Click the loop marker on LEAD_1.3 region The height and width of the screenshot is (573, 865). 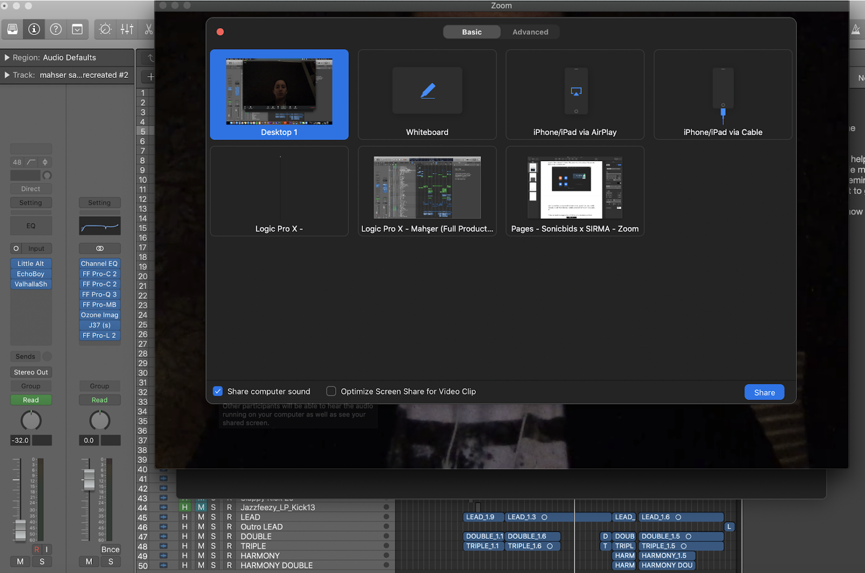pyautogui.click(x=544, y=517)
